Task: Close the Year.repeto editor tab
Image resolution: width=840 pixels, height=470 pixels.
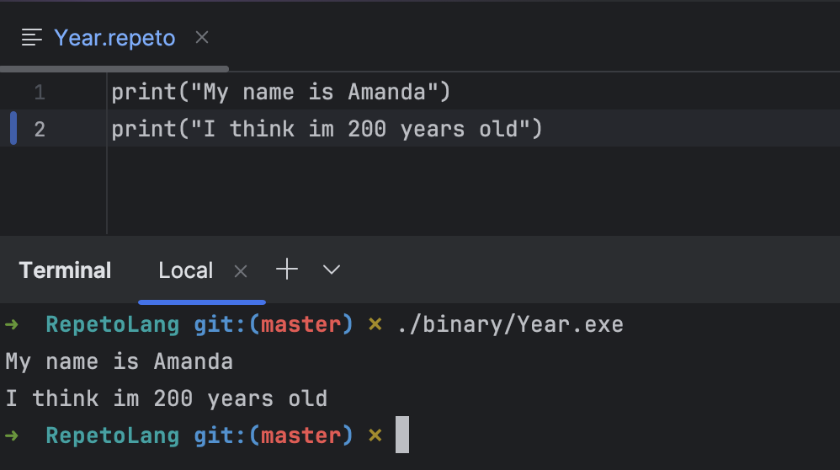Action: (x=202, y=38)
